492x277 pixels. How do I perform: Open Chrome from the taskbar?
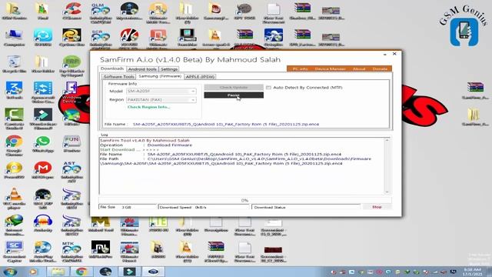81,272
